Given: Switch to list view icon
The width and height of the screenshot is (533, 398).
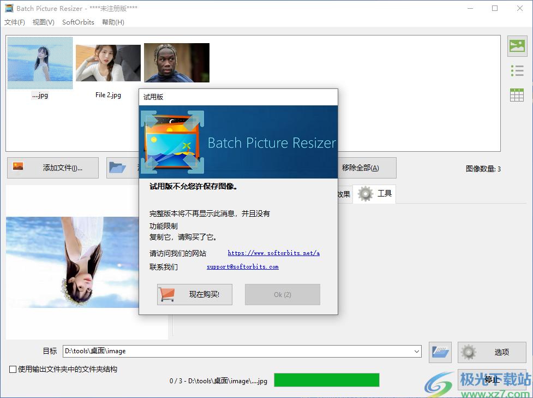Looking at the screenshot, I should (x=517, y=70).
